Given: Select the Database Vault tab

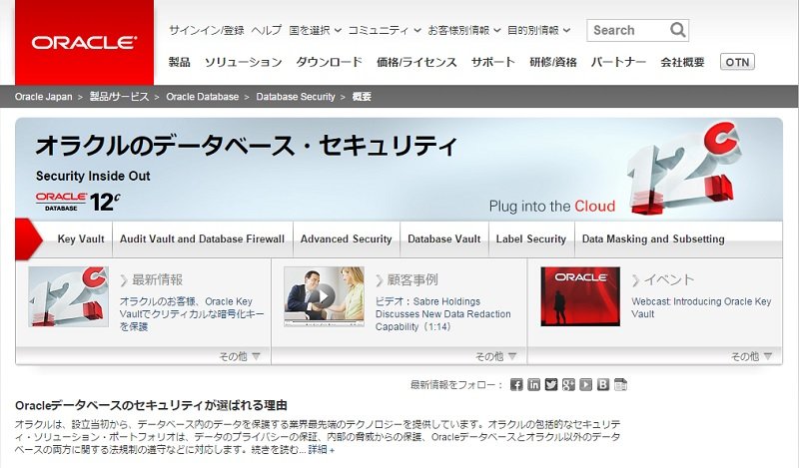Looking at the screenshot, I should pos(443,238).
